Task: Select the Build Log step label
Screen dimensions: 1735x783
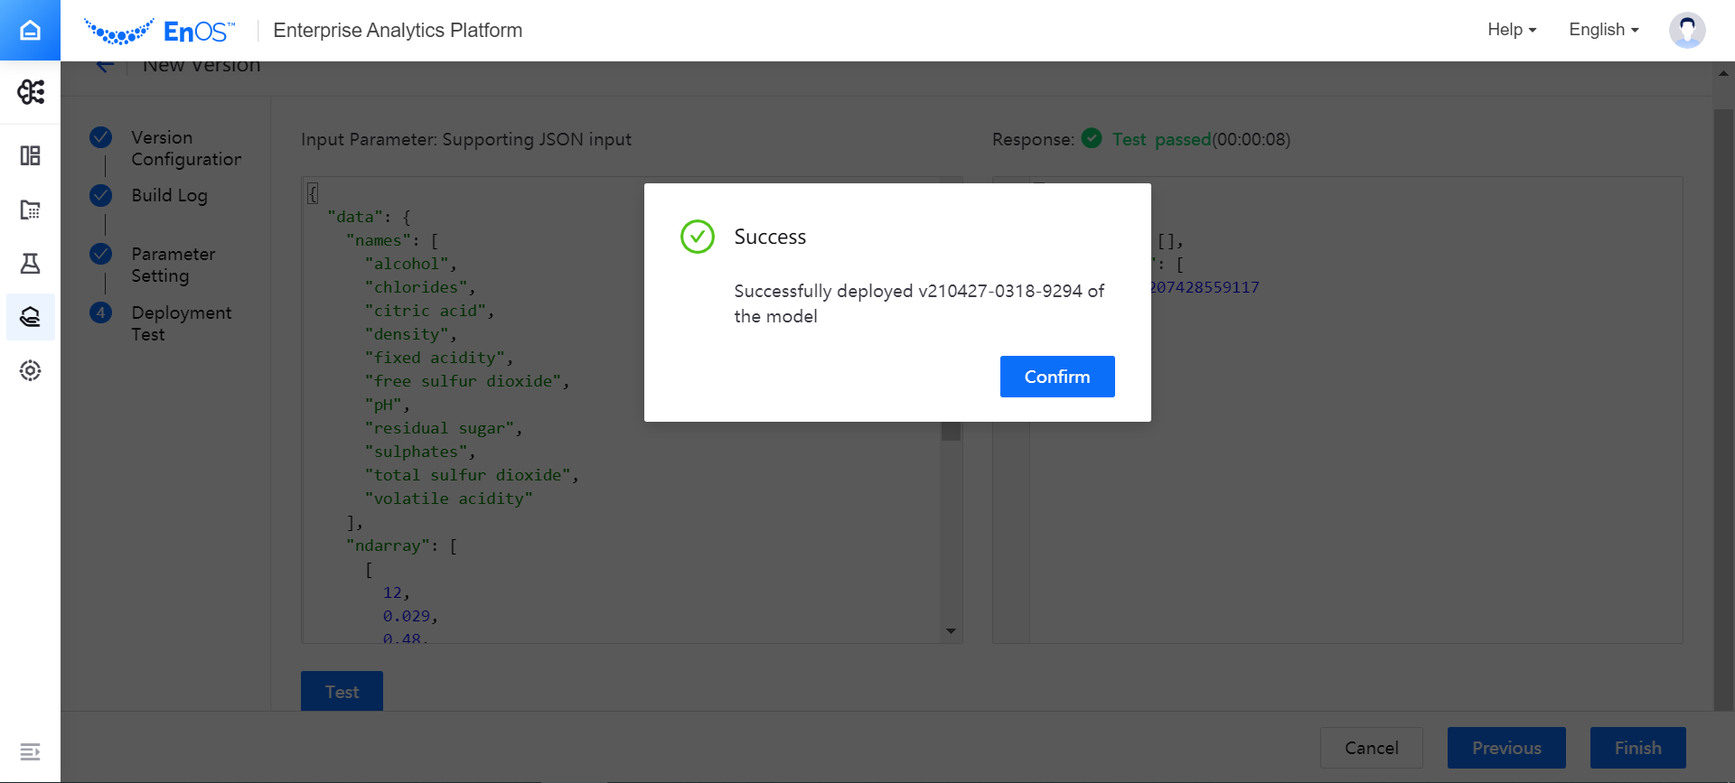Action: tap(169, 195)
